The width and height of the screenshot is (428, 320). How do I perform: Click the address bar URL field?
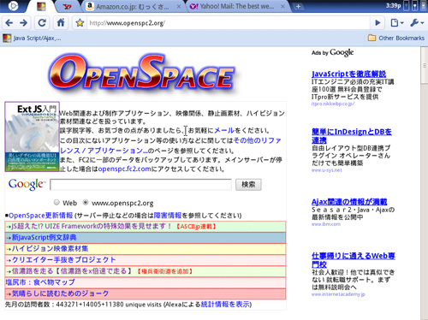(229, 23)
